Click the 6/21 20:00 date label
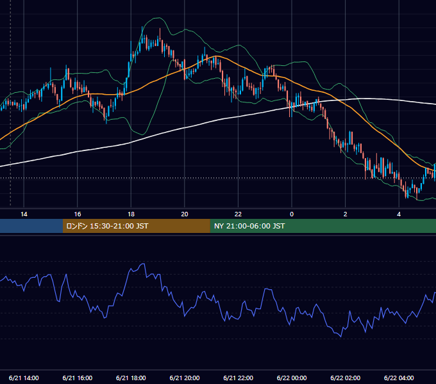This screenshot has width=436, height=384. [x=185, y=378]
